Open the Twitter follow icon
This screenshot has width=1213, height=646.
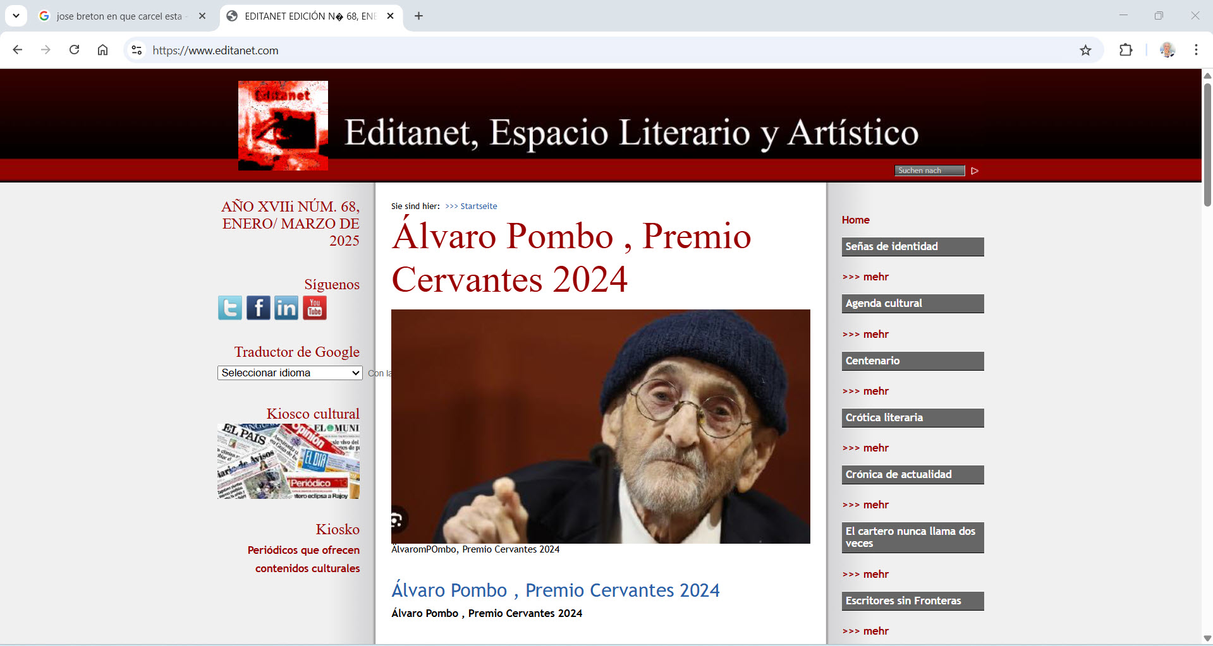(230, 308)
